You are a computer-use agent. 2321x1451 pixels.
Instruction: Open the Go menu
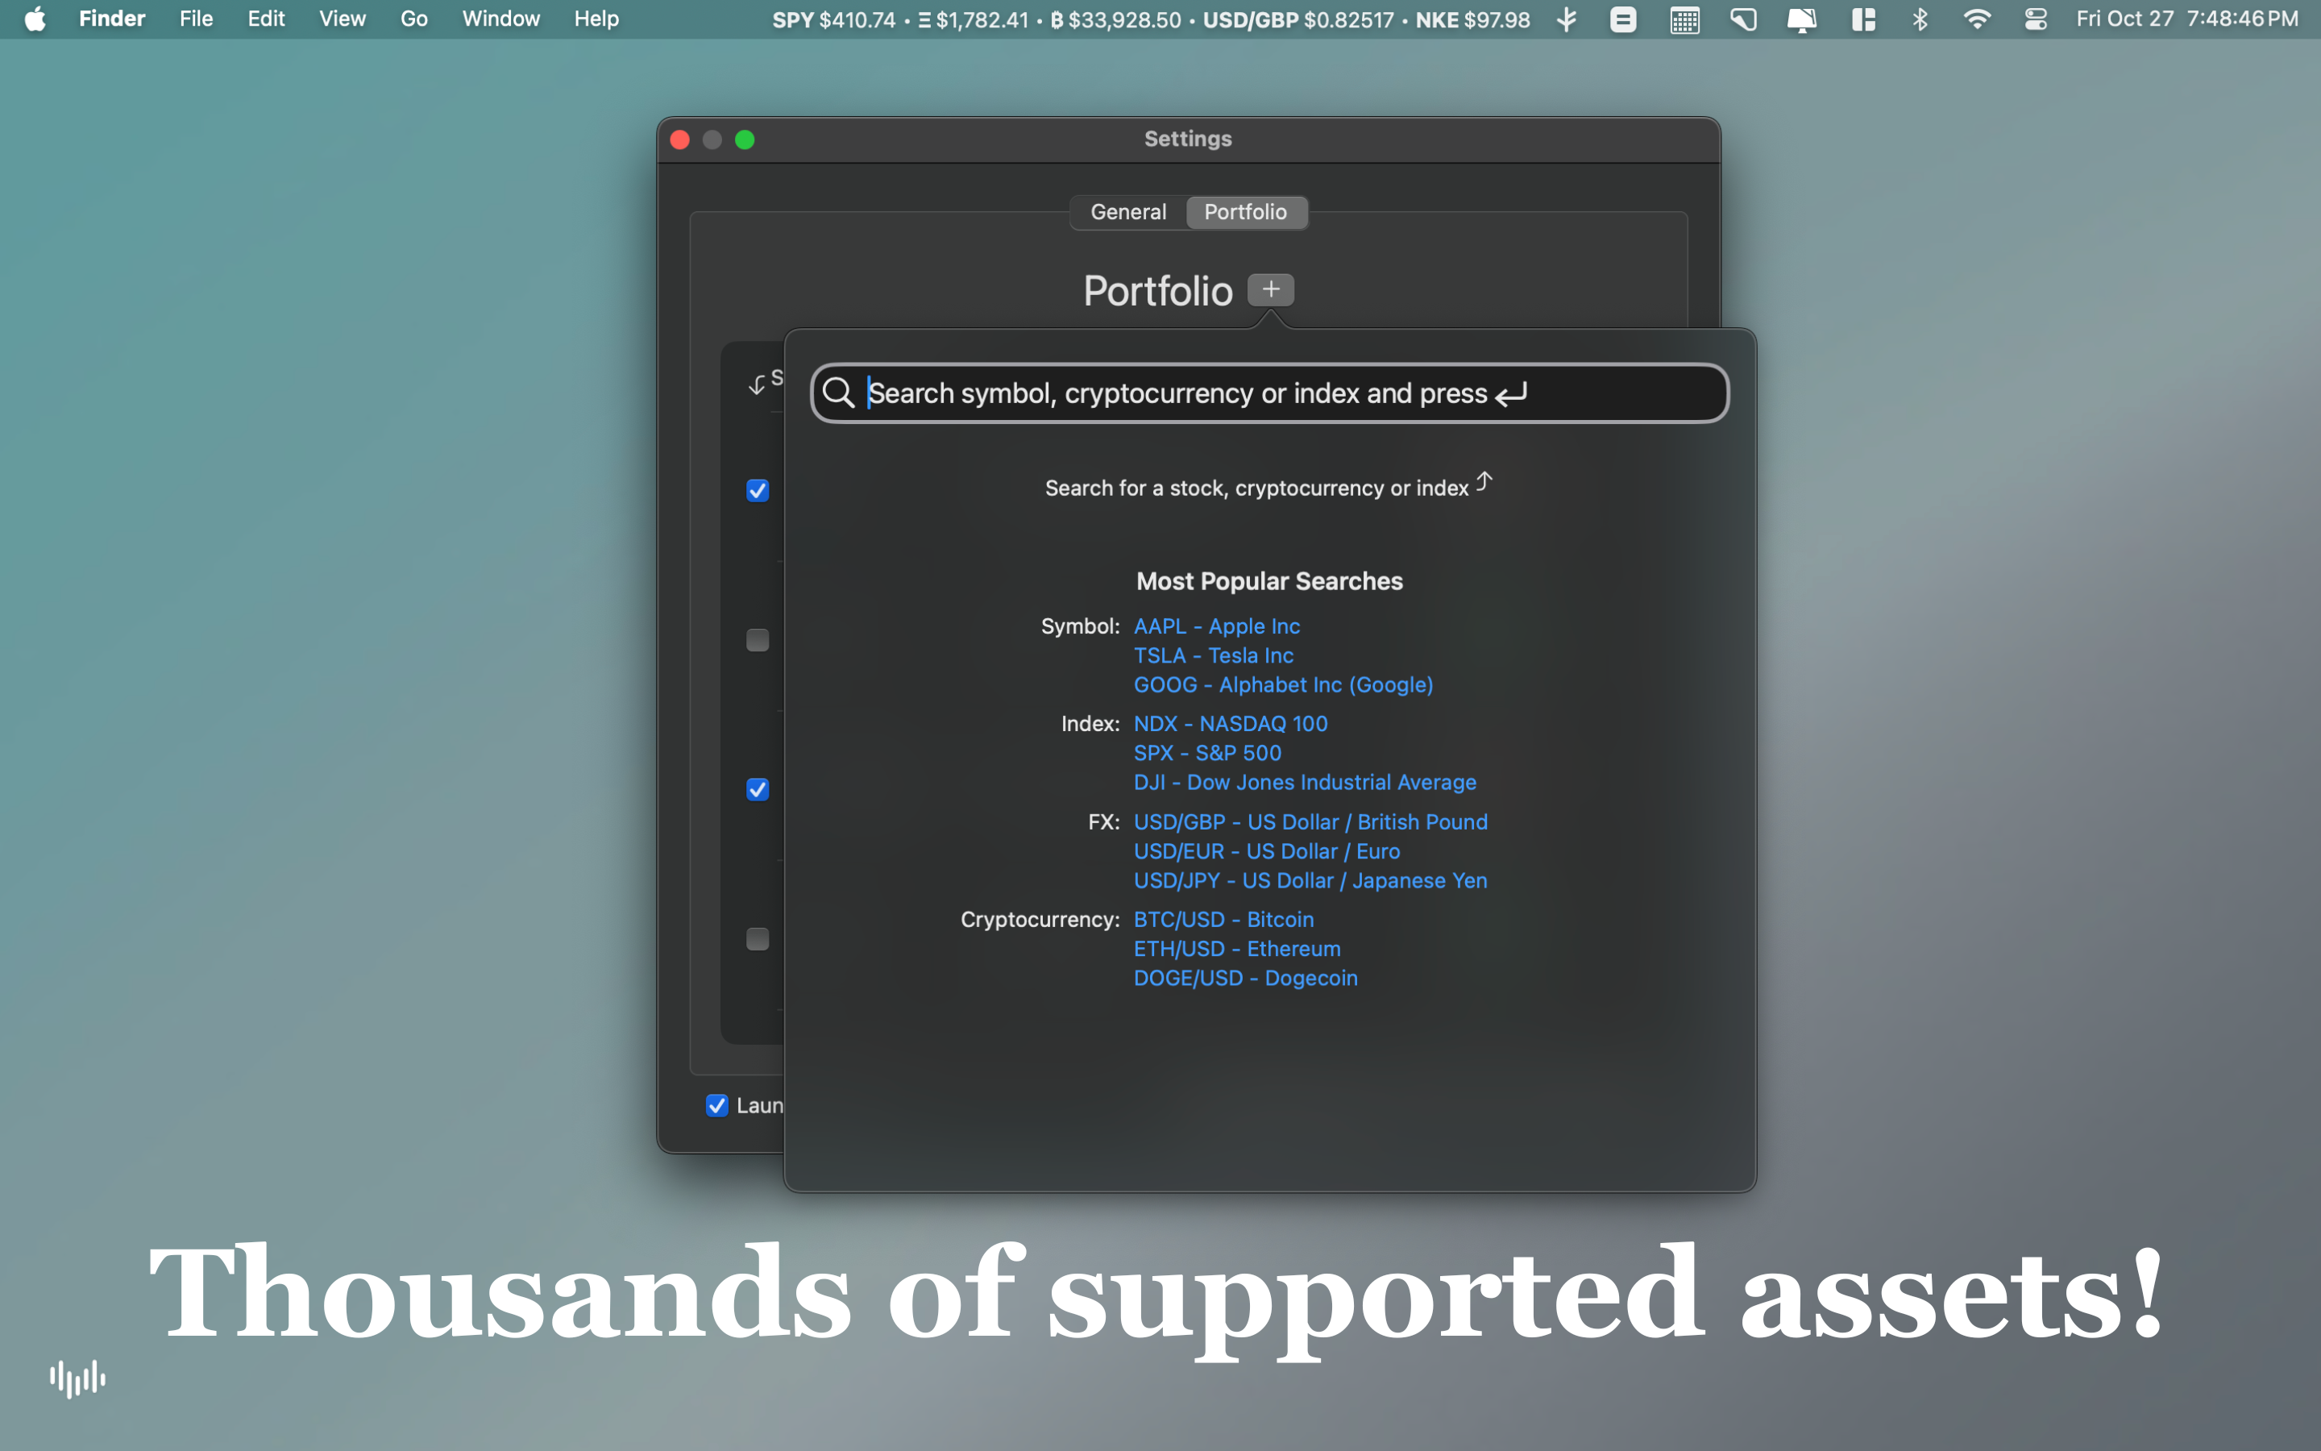(x=413, y=19)
